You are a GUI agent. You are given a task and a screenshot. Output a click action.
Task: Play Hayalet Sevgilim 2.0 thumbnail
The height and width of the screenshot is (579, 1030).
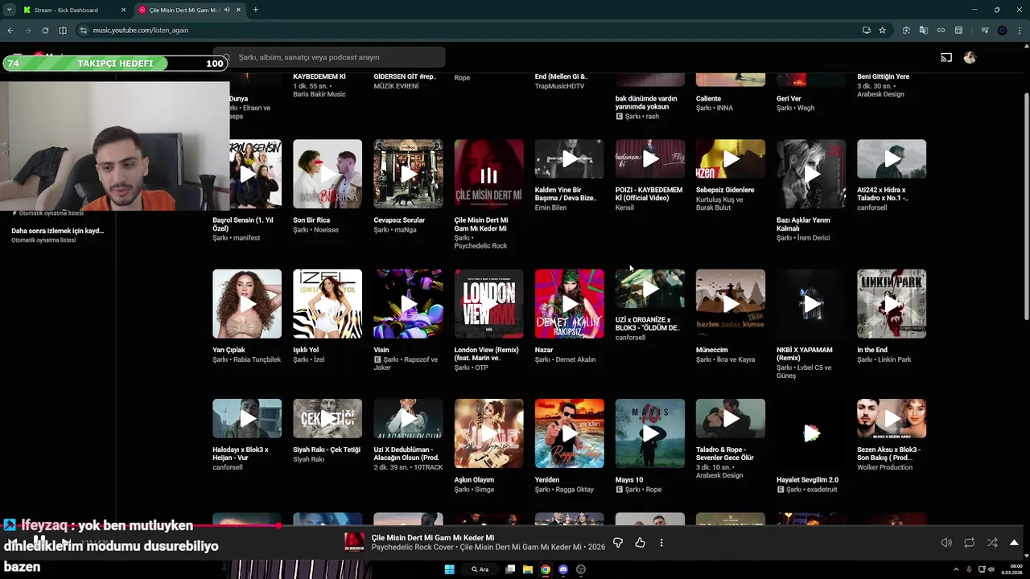810,433
